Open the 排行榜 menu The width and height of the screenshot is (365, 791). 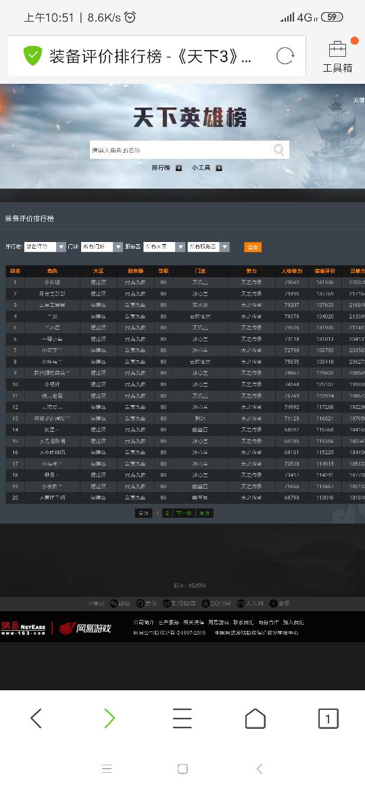coord(161,168)
